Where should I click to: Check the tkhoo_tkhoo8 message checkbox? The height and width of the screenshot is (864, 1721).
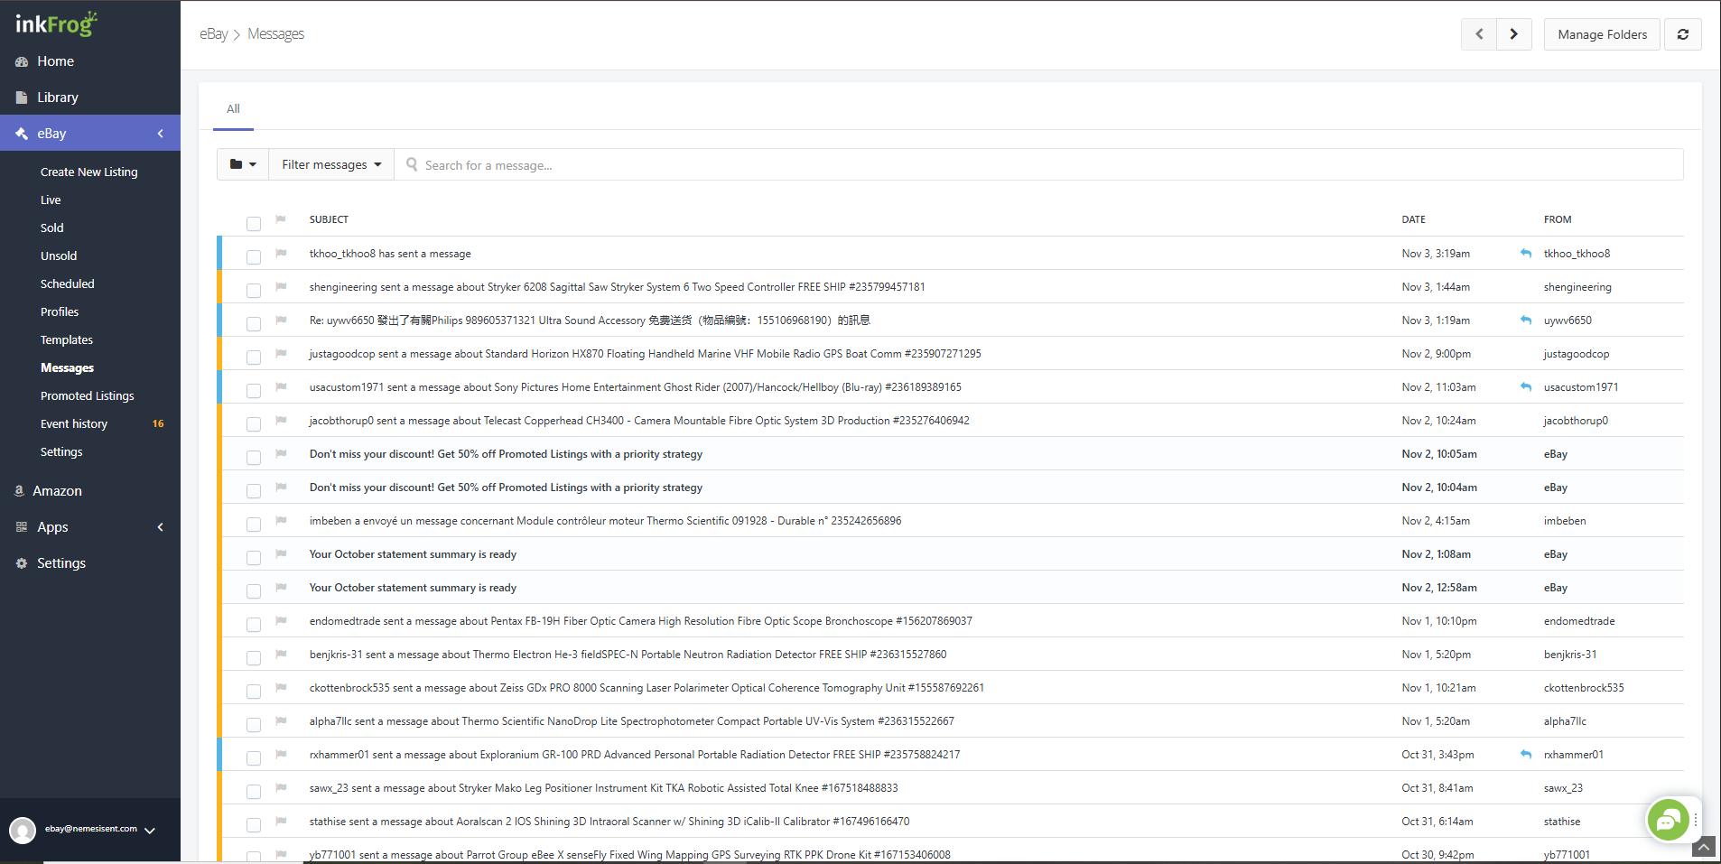254,256
